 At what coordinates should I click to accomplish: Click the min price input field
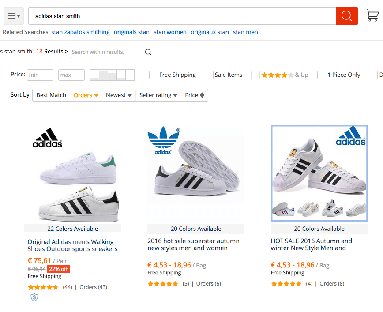(40, 75)
